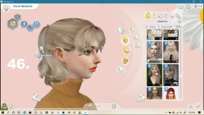The width and height of the screenshot is (204, 115).
Task: Choose the long hair length filter
Action: point(137,45)
